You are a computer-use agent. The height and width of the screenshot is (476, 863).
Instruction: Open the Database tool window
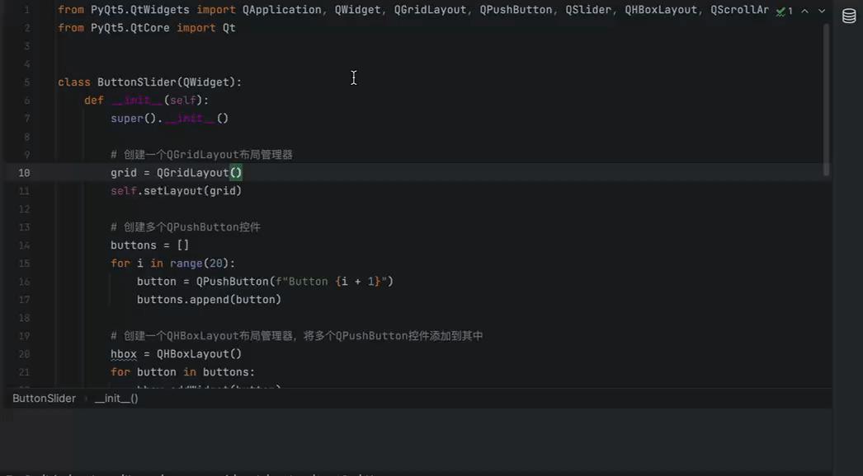[x=848, y=15]
